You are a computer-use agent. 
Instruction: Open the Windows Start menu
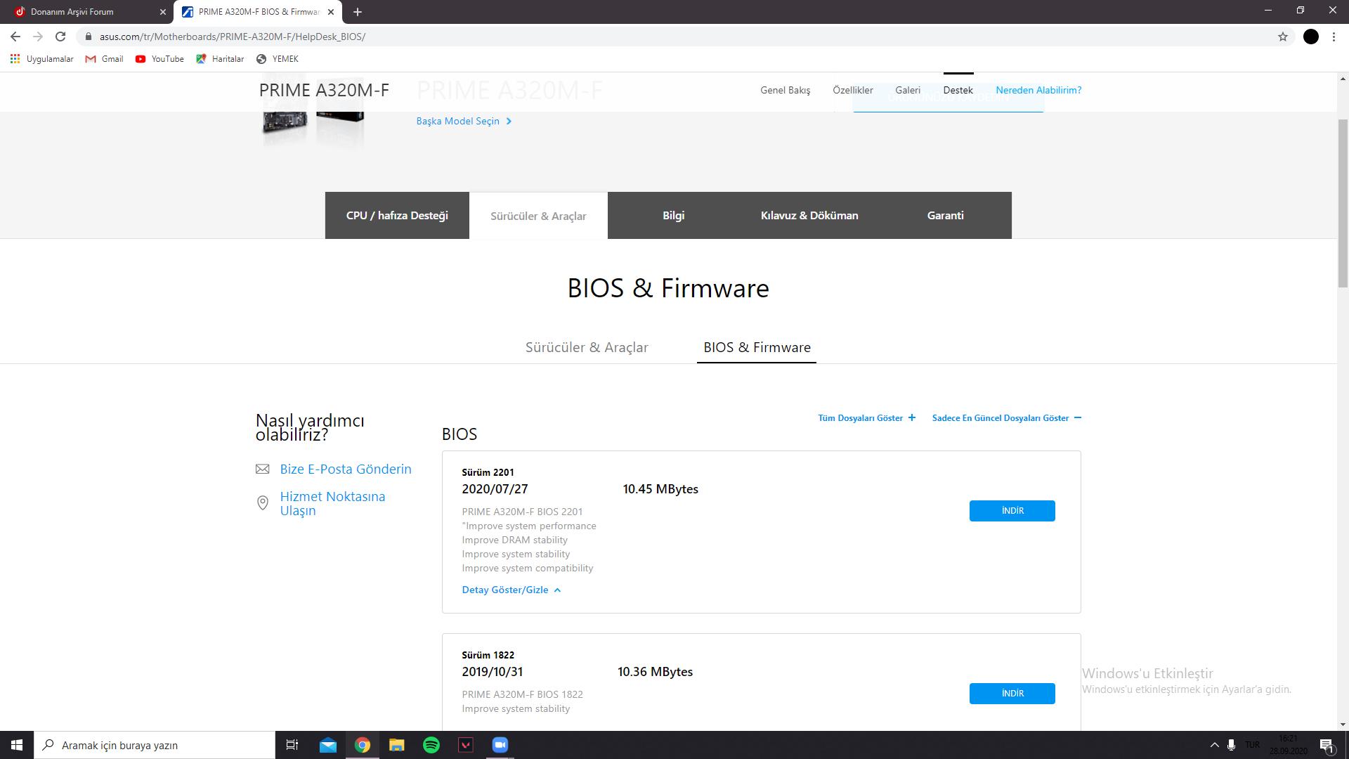[17, 745]
